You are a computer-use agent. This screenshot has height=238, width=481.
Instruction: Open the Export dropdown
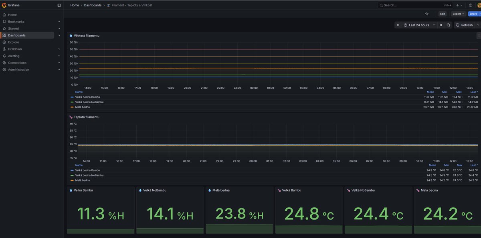tap(458, 14)
